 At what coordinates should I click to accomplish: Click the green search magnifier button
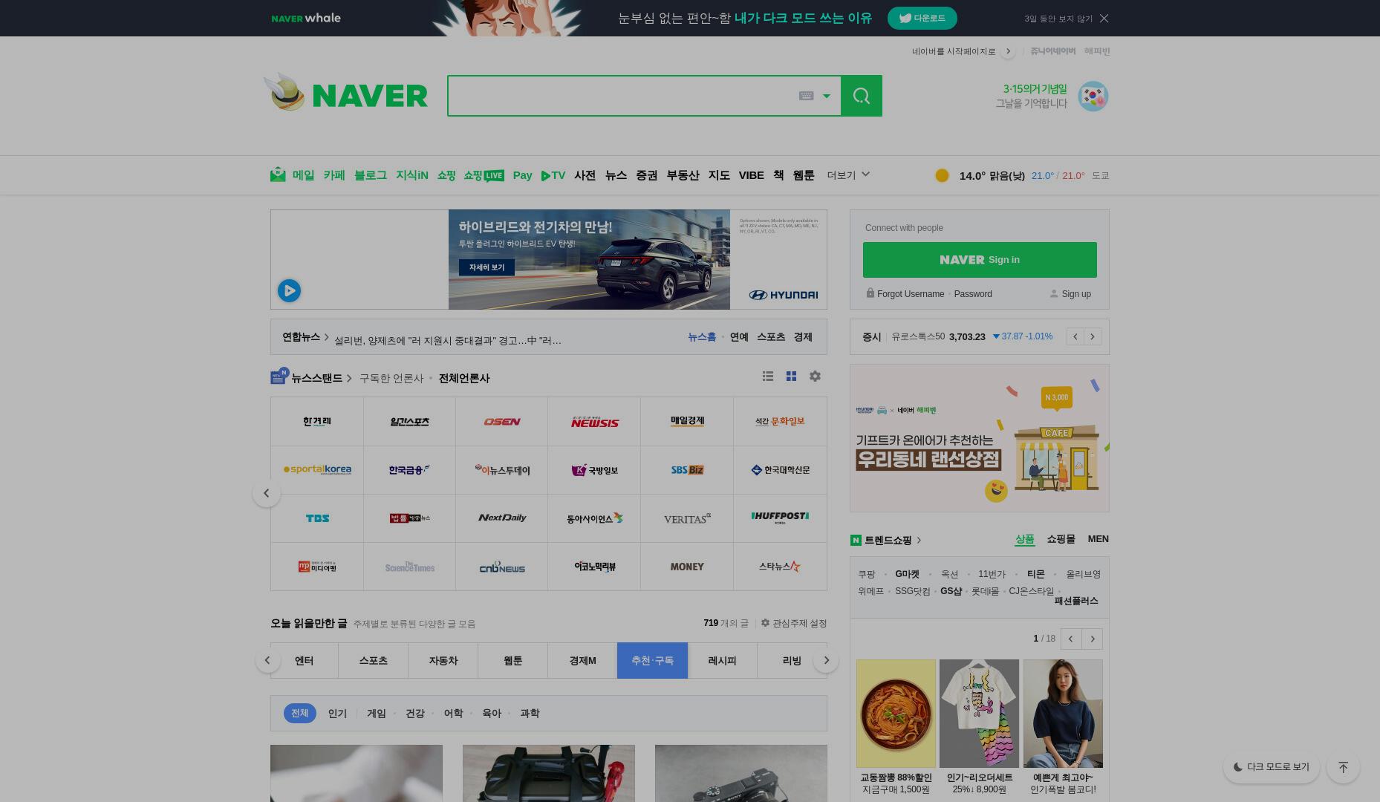point(862,96)
